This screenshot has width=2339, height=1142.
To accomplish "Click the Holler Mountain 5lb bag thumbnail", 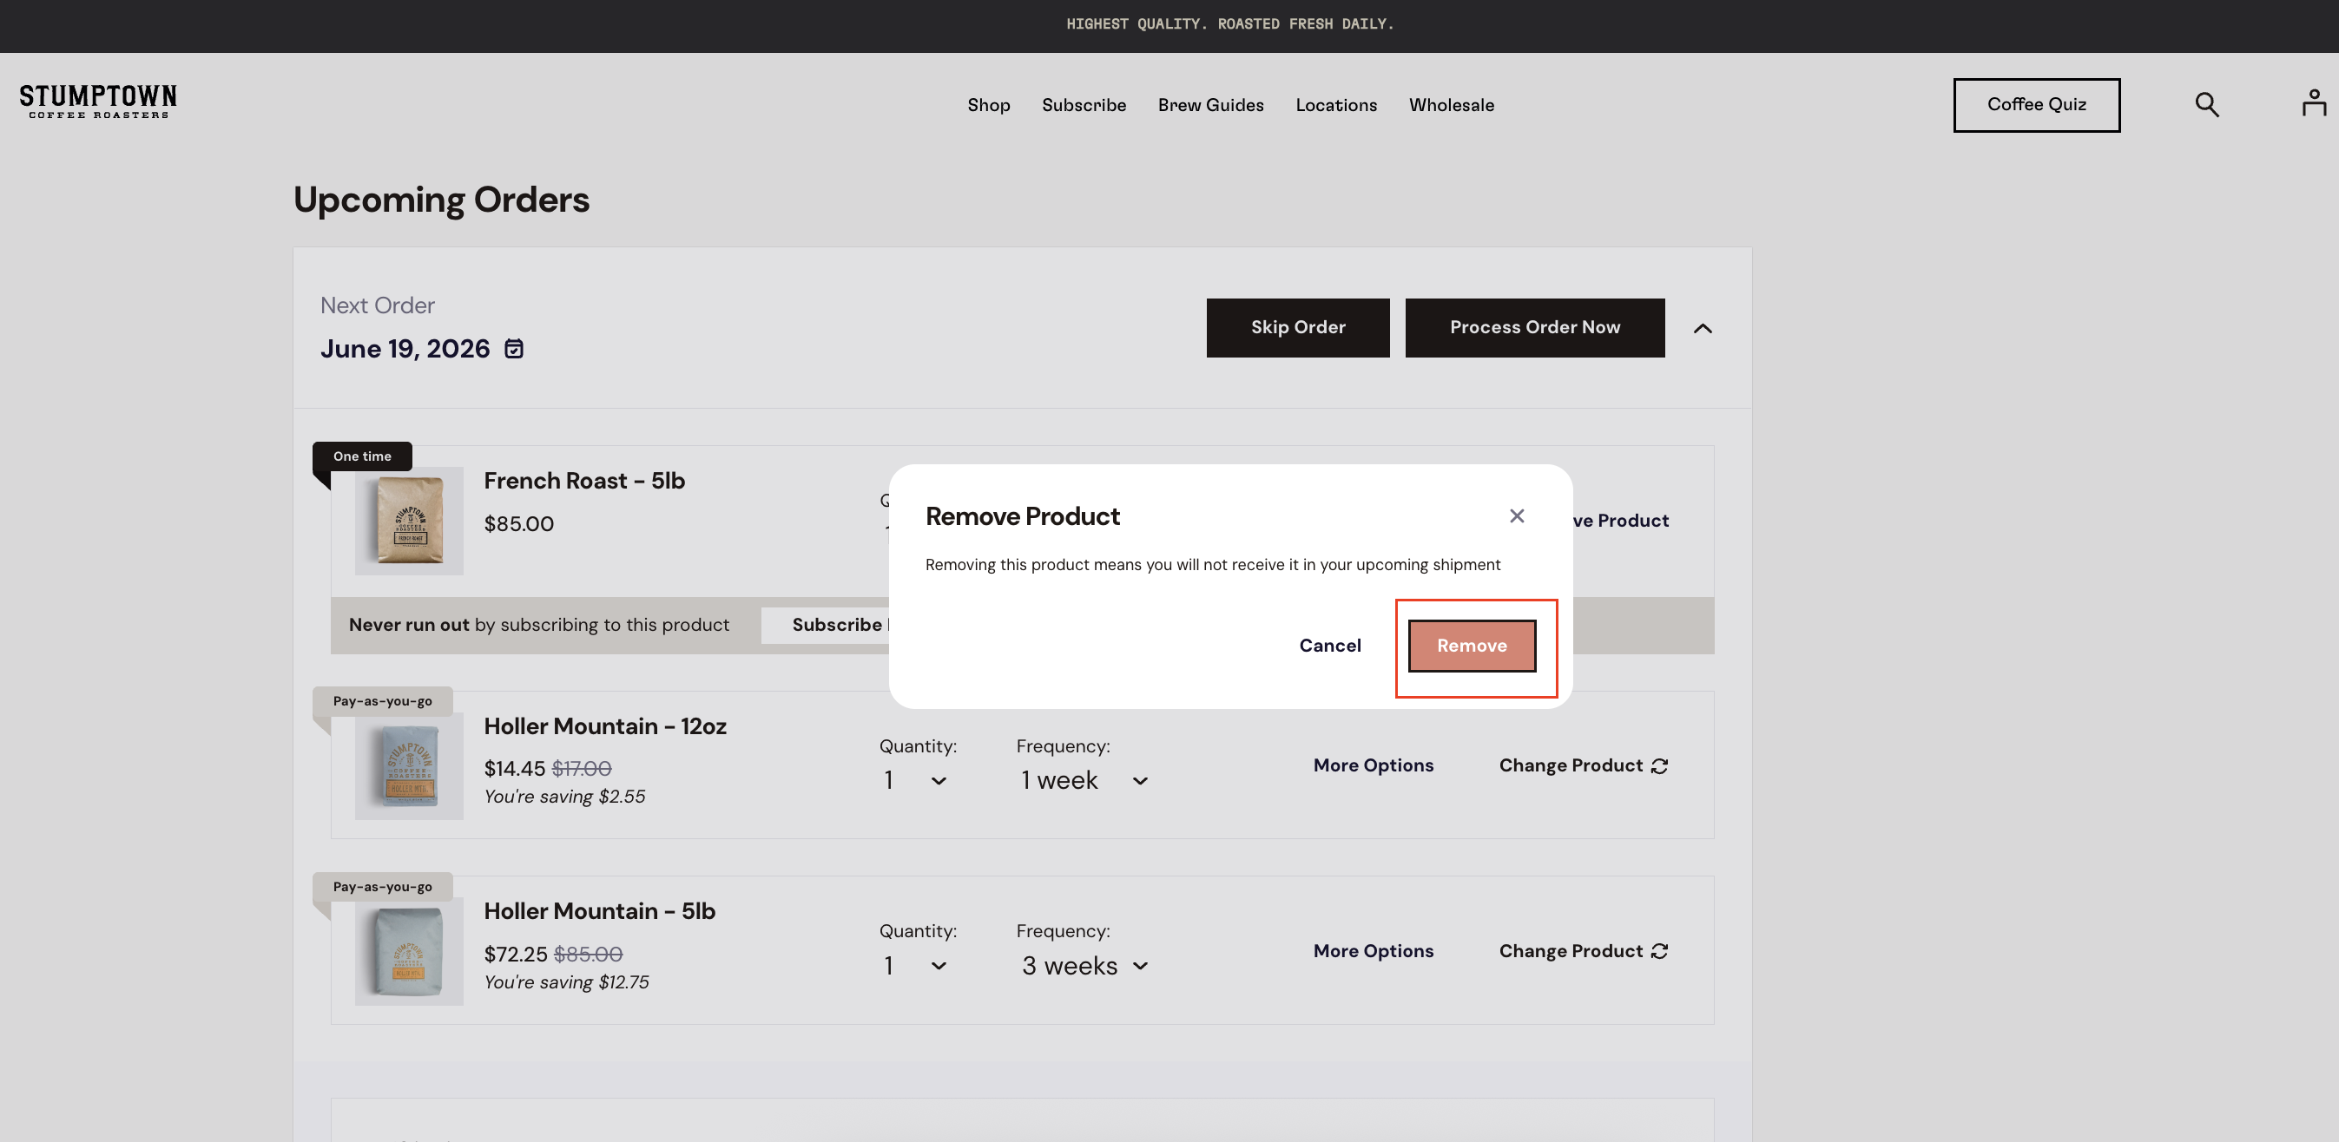I will (409, 950).
